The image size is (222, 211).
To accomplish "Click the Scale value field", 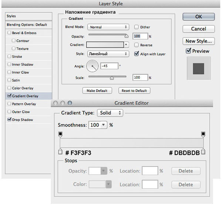I will coord(140,78).
